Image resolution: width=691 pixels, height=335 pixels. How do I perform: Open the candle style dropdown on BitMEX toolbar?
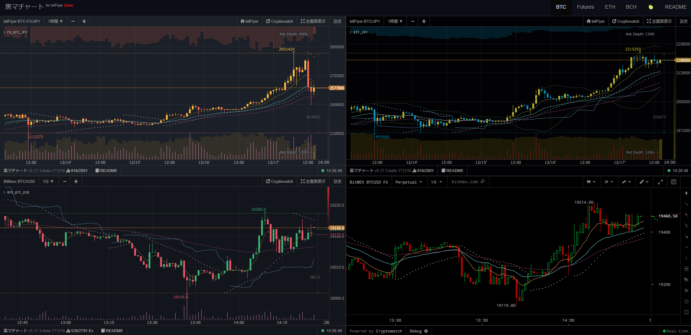tap(591, 182)
